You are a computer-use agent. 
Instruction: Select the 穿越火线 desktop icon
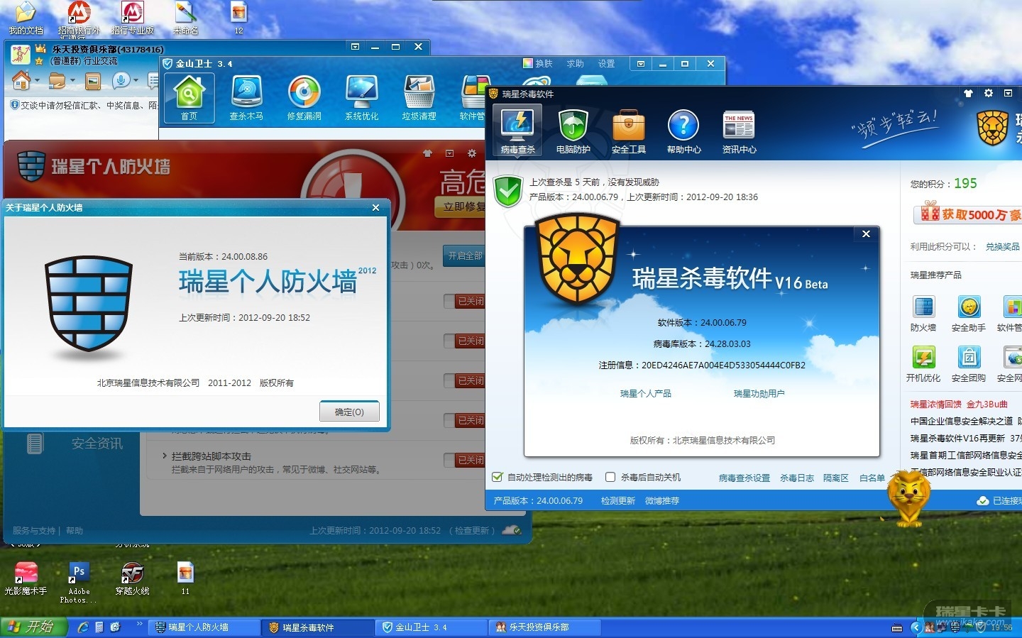(x=133, y=578)
